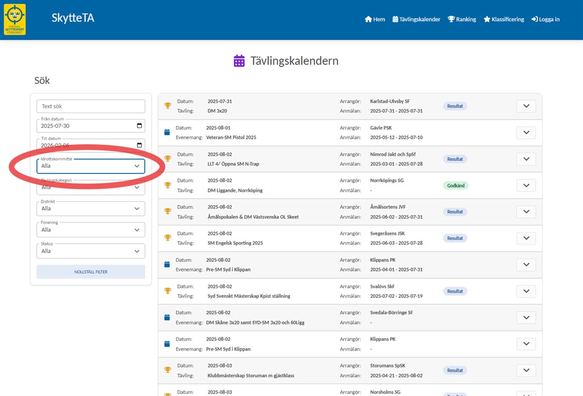Click the trophy icon of Klubbmästerskap Storuman row
Viewport: 583px width, 396px height.
coord(168,370)
